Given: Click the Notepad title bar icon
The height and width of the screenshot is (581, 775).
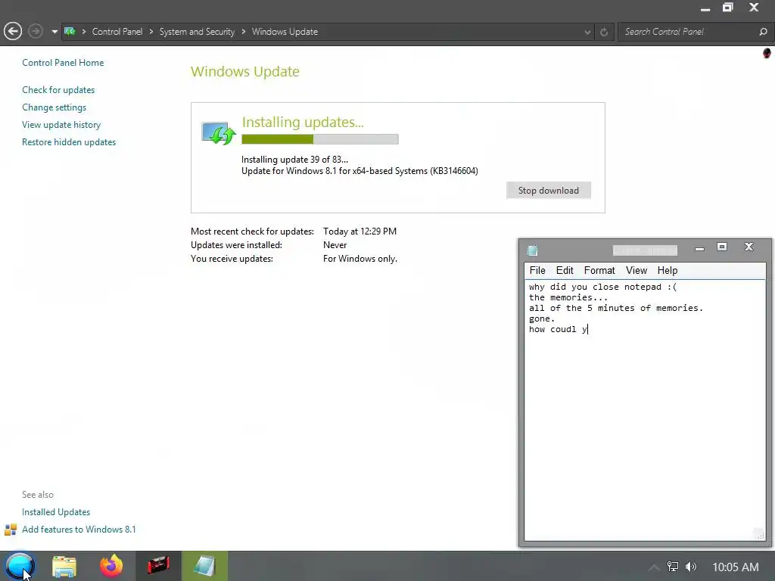Looking at the screenshot, I should pos(532,250).
